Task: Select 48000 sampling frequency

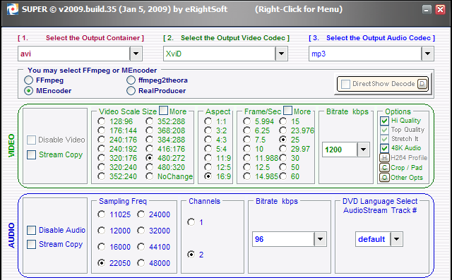Action: click(141, 263)
